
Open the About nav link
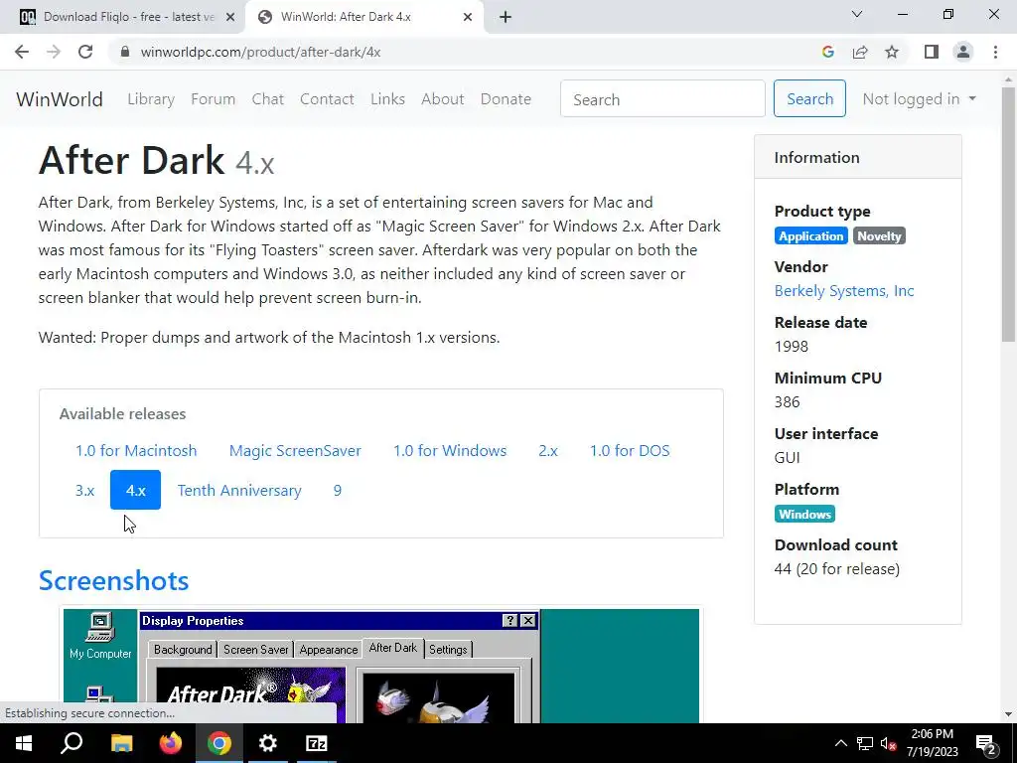pyautogui.click(x=443, y=99)
